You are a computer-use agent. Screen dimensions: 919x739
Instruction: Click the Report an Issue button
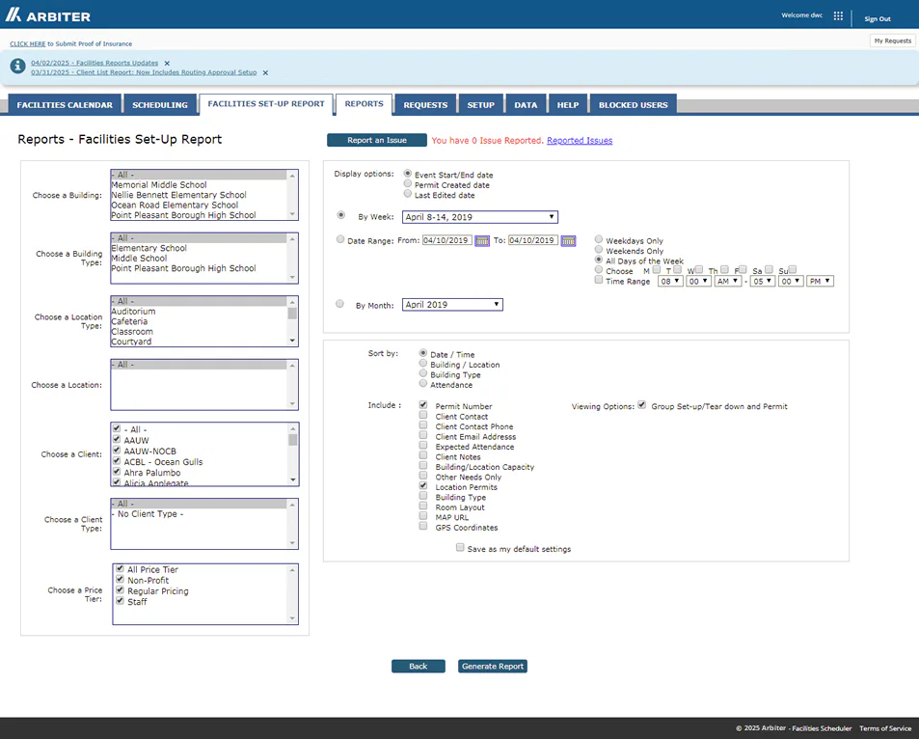click(377, 140)
